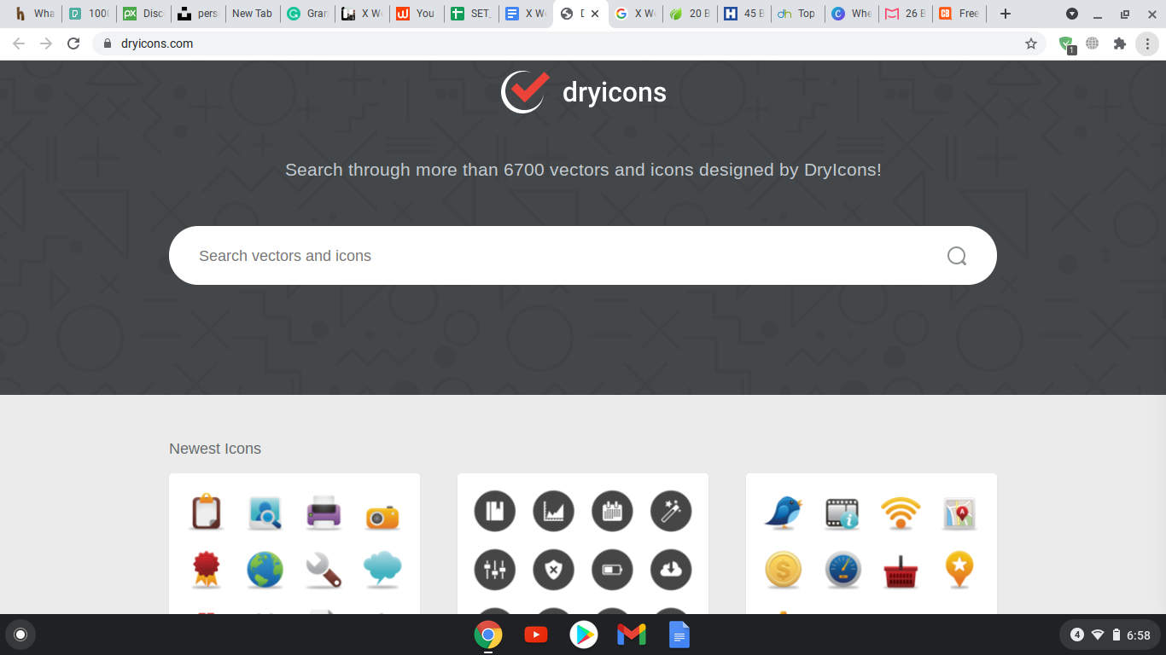Open YouTube from the shelf
Viewport: 1166px width, 655px height.
536,635
